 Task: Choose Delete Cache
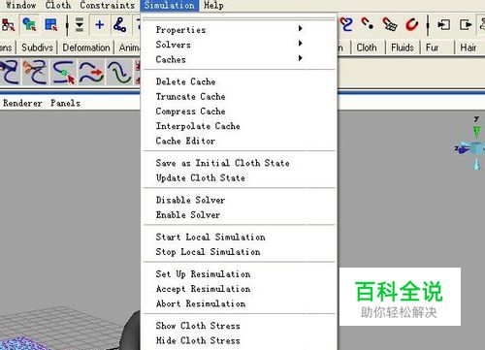click(240, 81)
